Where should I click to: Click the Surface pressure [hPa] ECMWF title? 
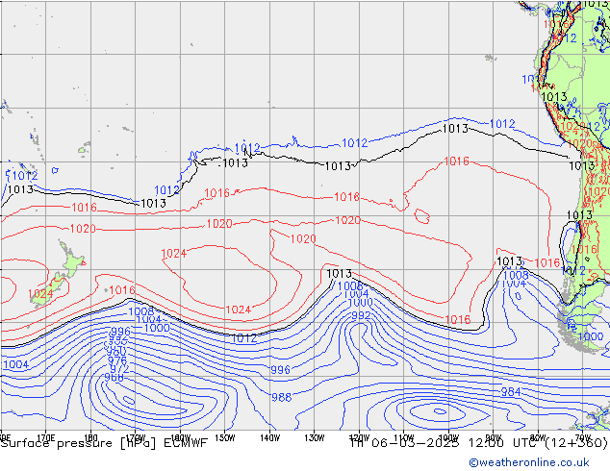pyautogui.click(x=104, y=443)
